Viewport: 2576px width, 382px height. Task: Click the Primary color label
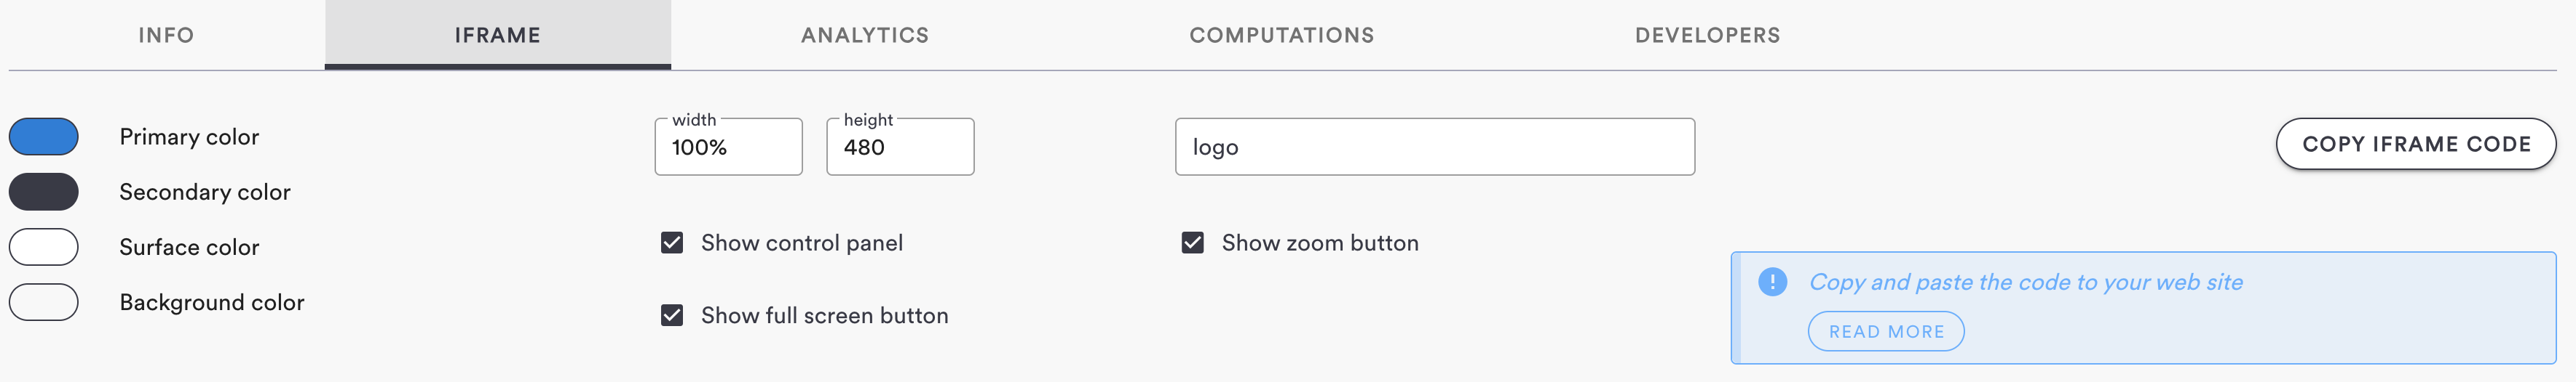click(189, 137)
